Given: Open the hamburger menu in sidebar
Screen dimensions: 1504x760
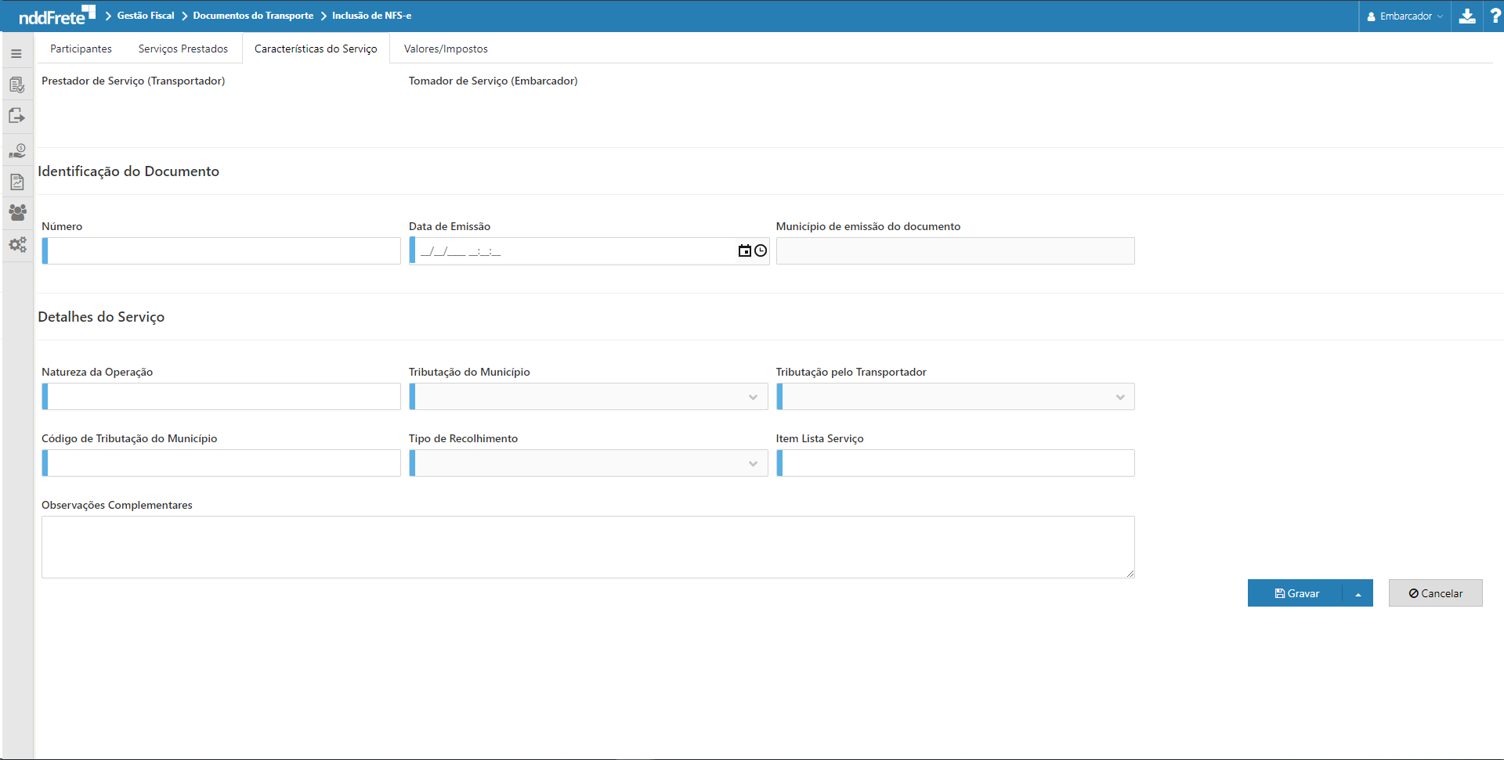Looking at the screenshot, I should pos(16,54).
